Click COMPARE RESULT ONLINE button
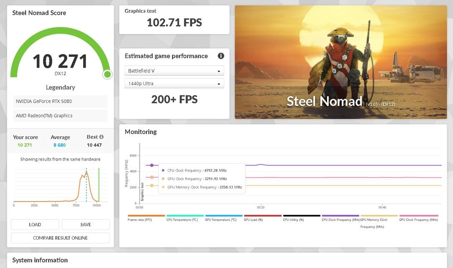453x268 pixels. tap(60, 238)
